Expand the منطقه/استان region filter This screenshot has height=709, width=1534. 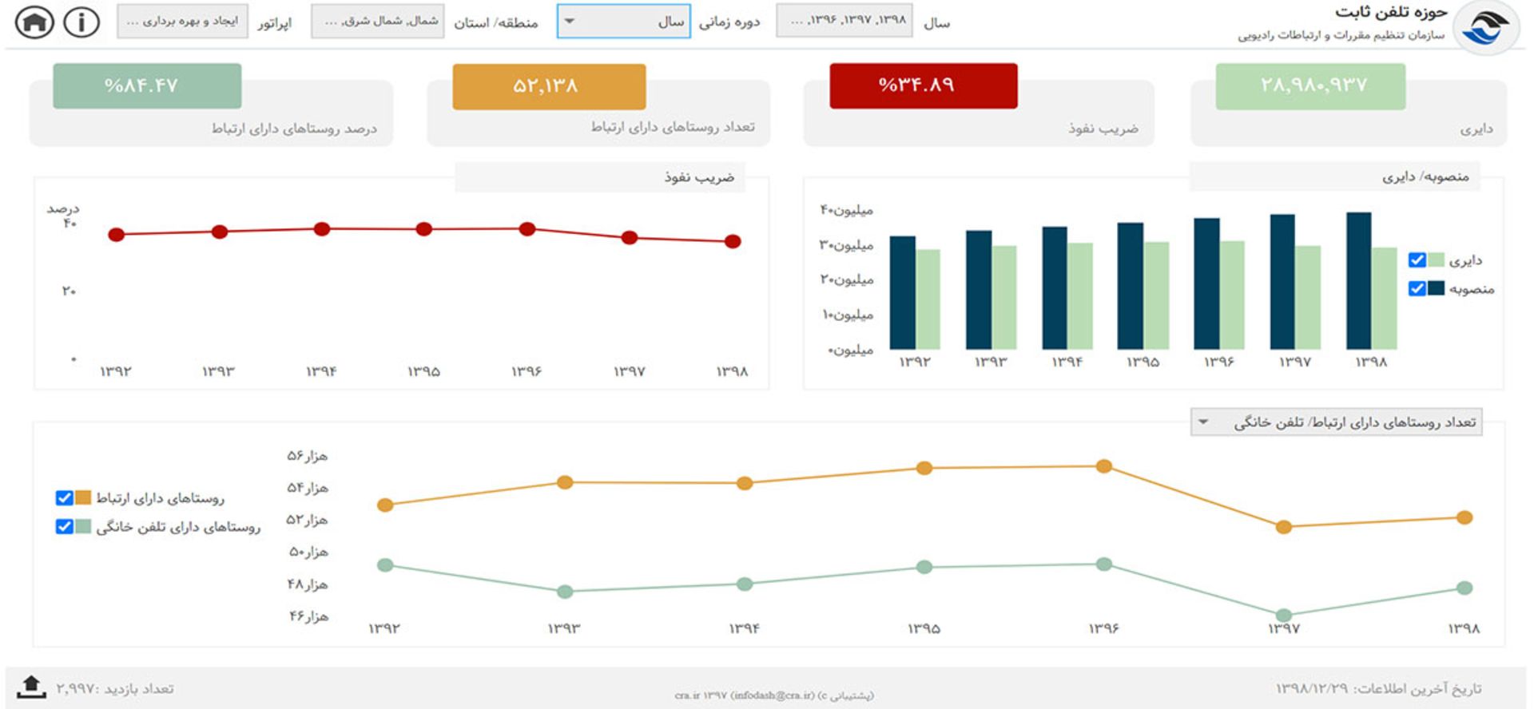[377, 22]
